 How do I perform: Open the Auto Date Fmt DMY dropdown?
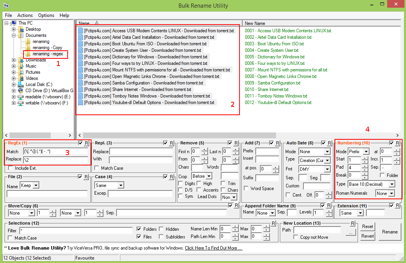point(327,169)
